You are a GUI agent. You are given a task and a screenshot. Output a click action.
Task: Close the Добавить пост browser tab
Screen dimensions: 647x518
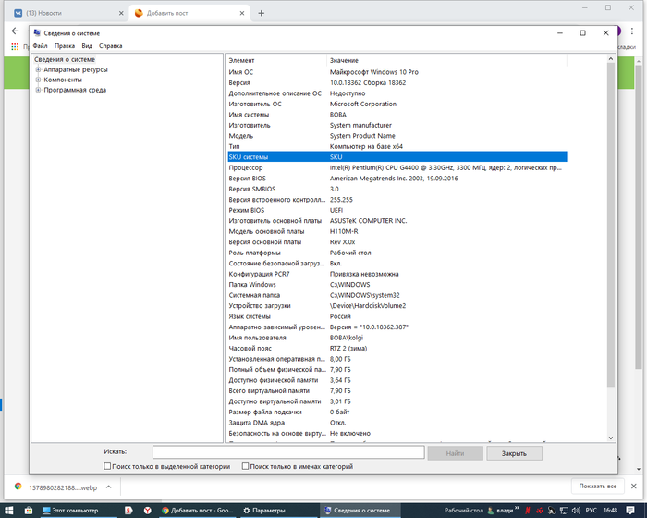coord(242,13)
